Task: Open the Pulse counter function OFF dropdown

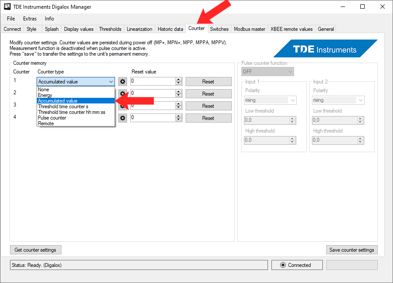Action: (x=268, y=72)
